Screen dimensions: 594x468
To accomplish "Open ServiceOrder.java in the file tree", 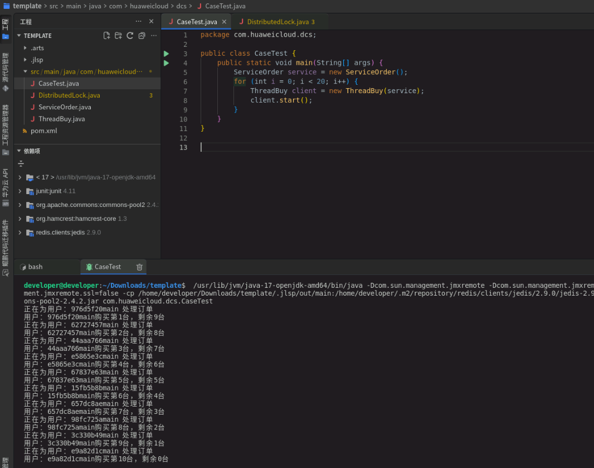I will click(65, 107).
